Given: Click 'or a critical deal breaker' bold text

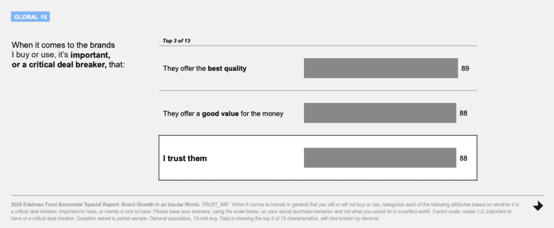Looking at the screenshot, I should (59, 65).
